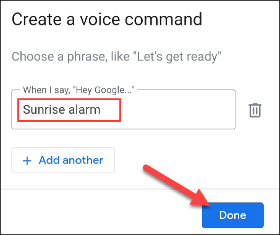Image resolution: width=280 pixels, height=235 pixels.
Task: Place cursor after the word alarm
Action: tap(101, 109)
